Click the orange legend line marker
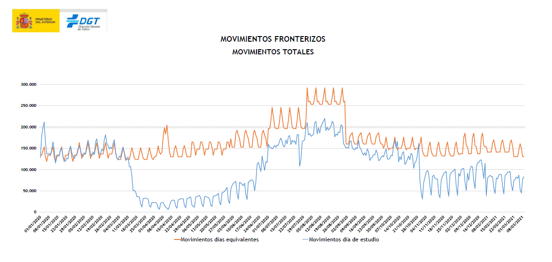 tap(177, 240)
